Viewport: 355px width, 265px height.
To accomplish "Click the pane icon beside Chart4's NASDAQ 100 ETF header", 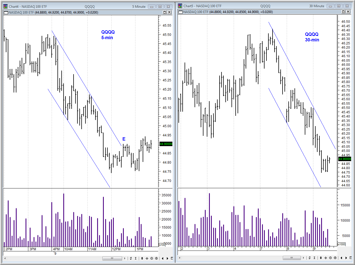I will 6,12.
